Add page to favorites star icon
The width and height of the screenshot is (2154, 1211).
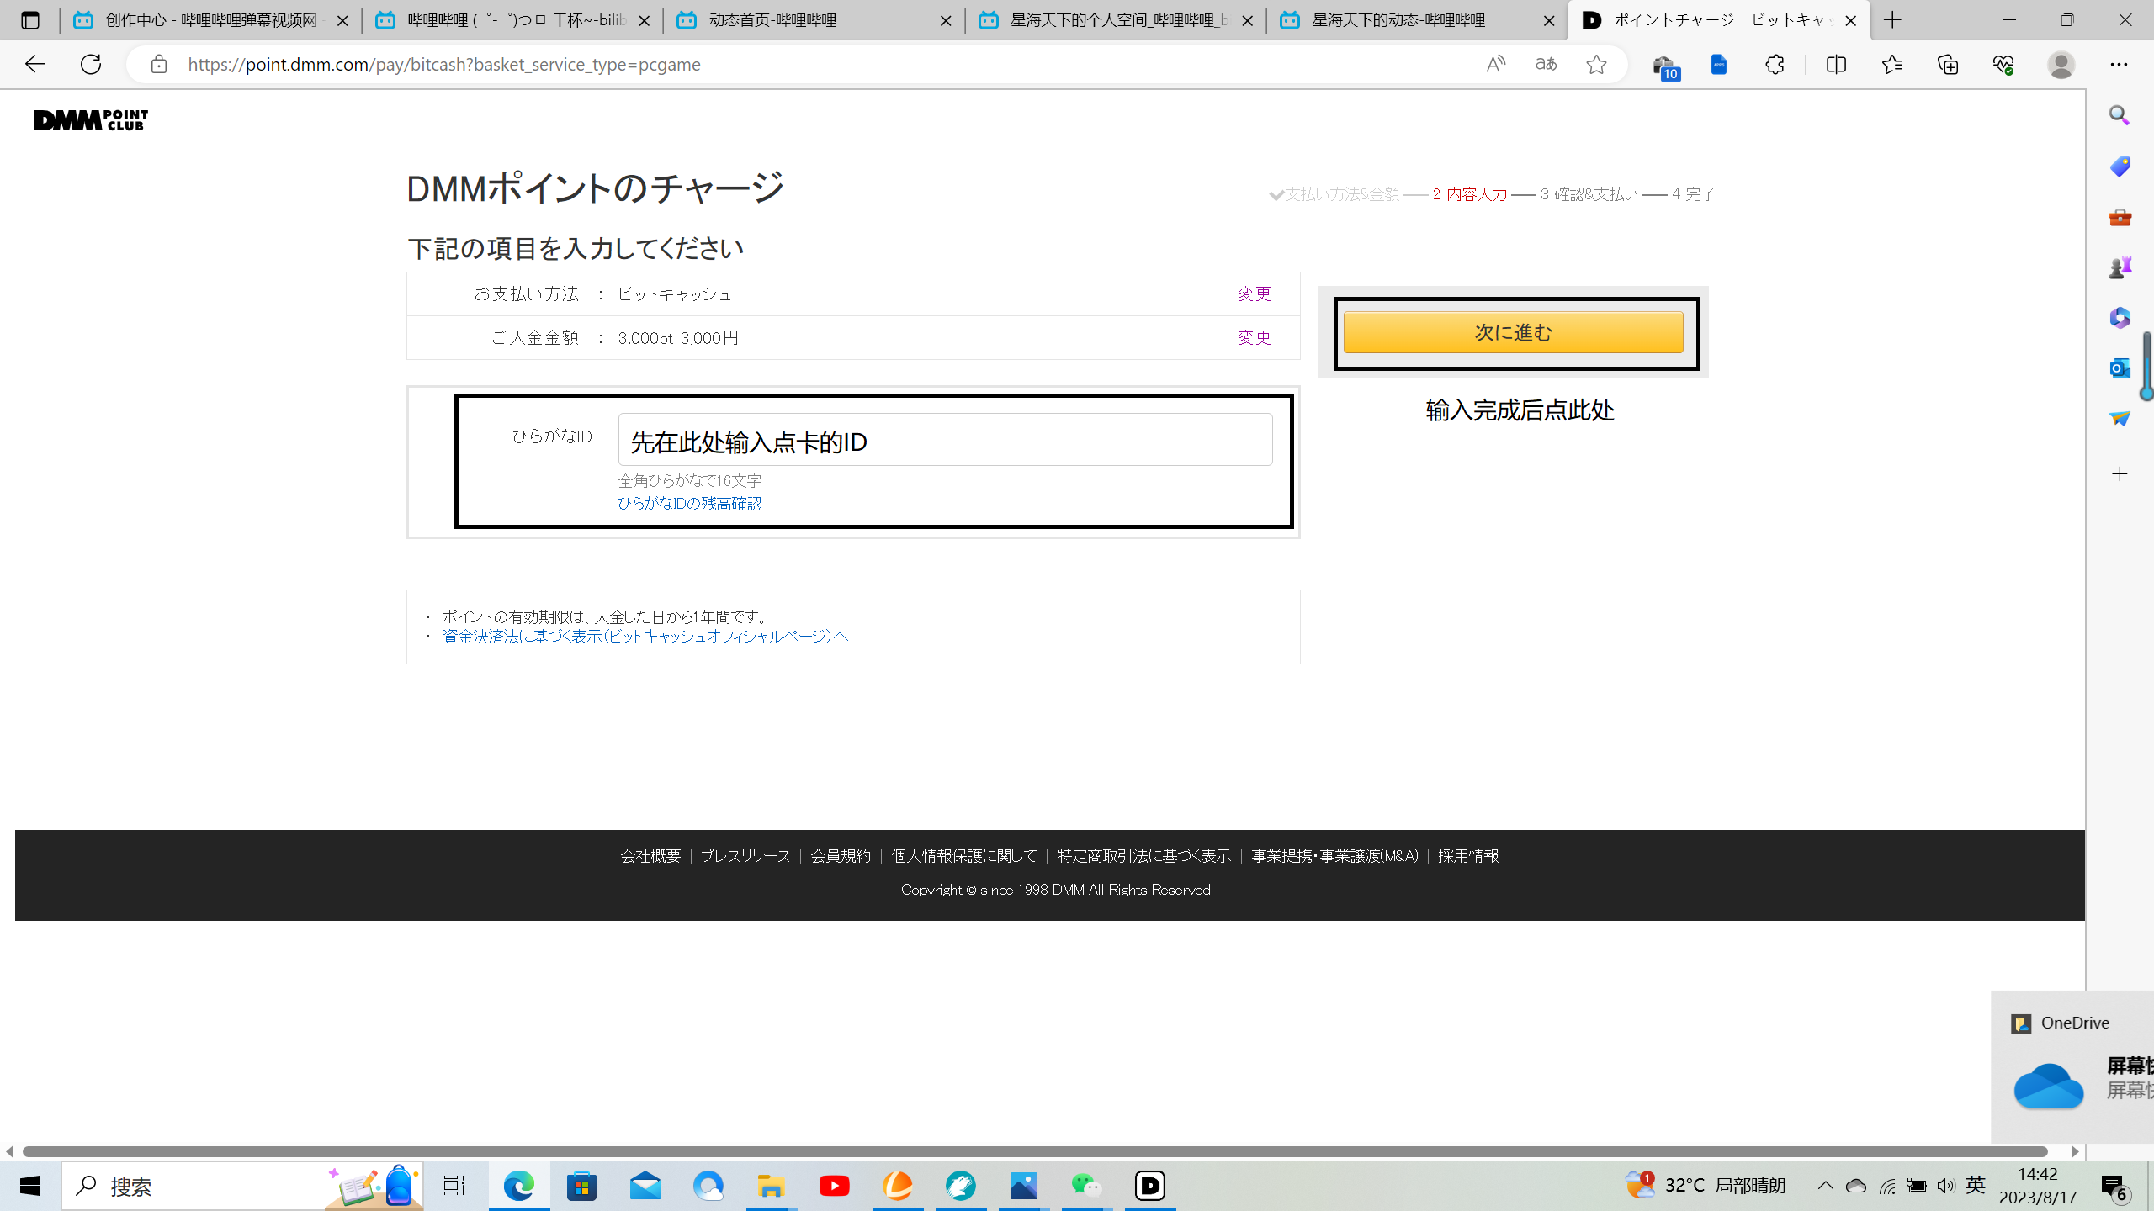1596,64
